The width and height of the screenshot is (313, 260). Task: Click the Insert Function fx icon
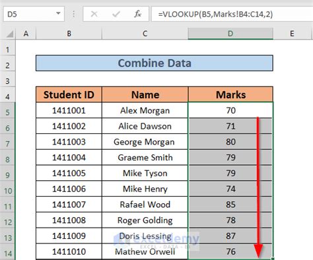[x=138, y=14]
